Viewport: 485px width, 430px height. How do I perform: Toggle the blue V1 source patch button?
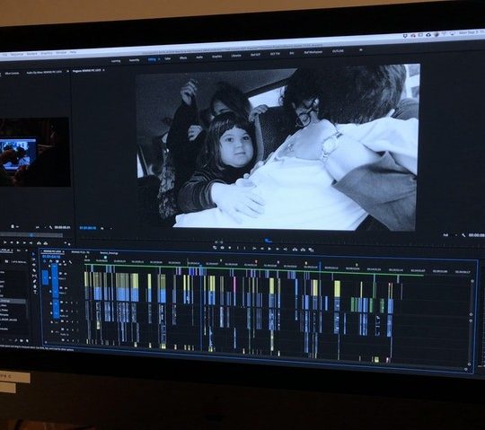(45, 277)
